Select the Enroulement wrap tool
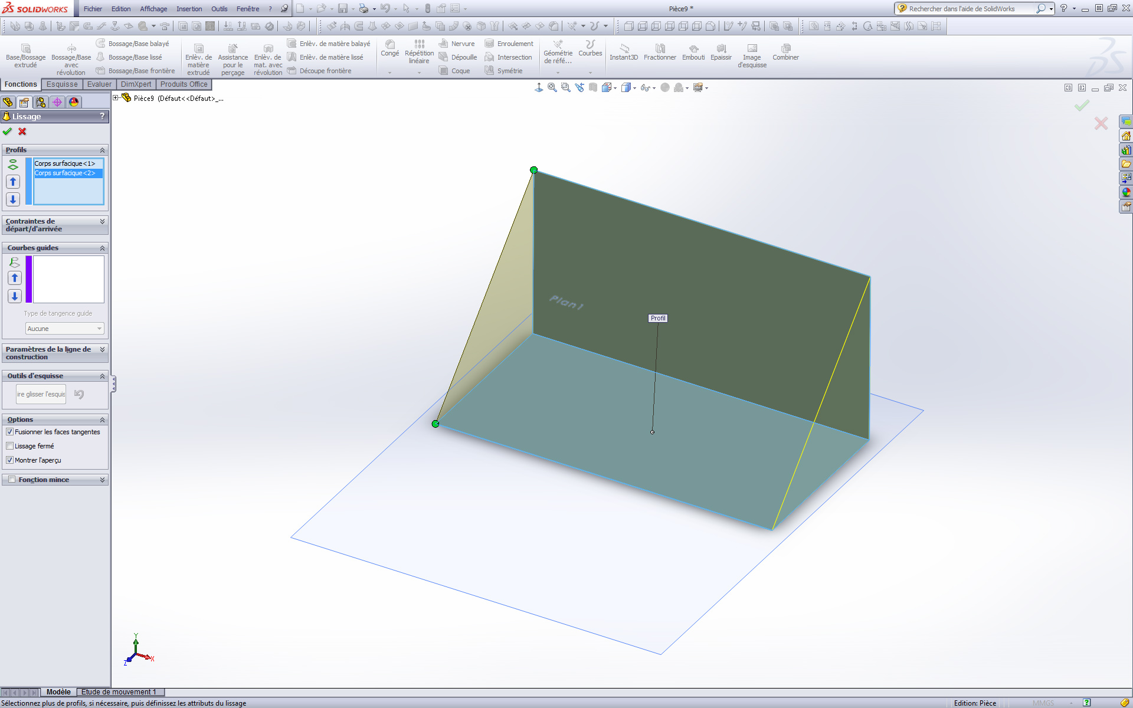The image size is (1133, 708). 509,44
